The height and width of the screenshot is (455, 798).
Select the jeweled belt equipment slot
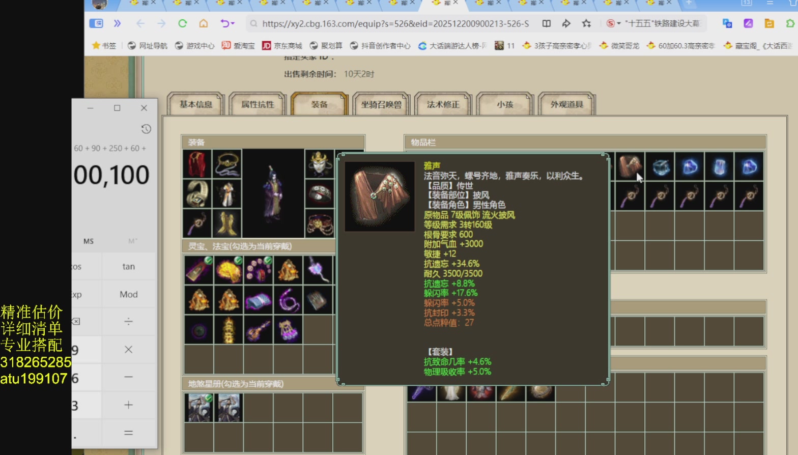(x=319, y=223)
